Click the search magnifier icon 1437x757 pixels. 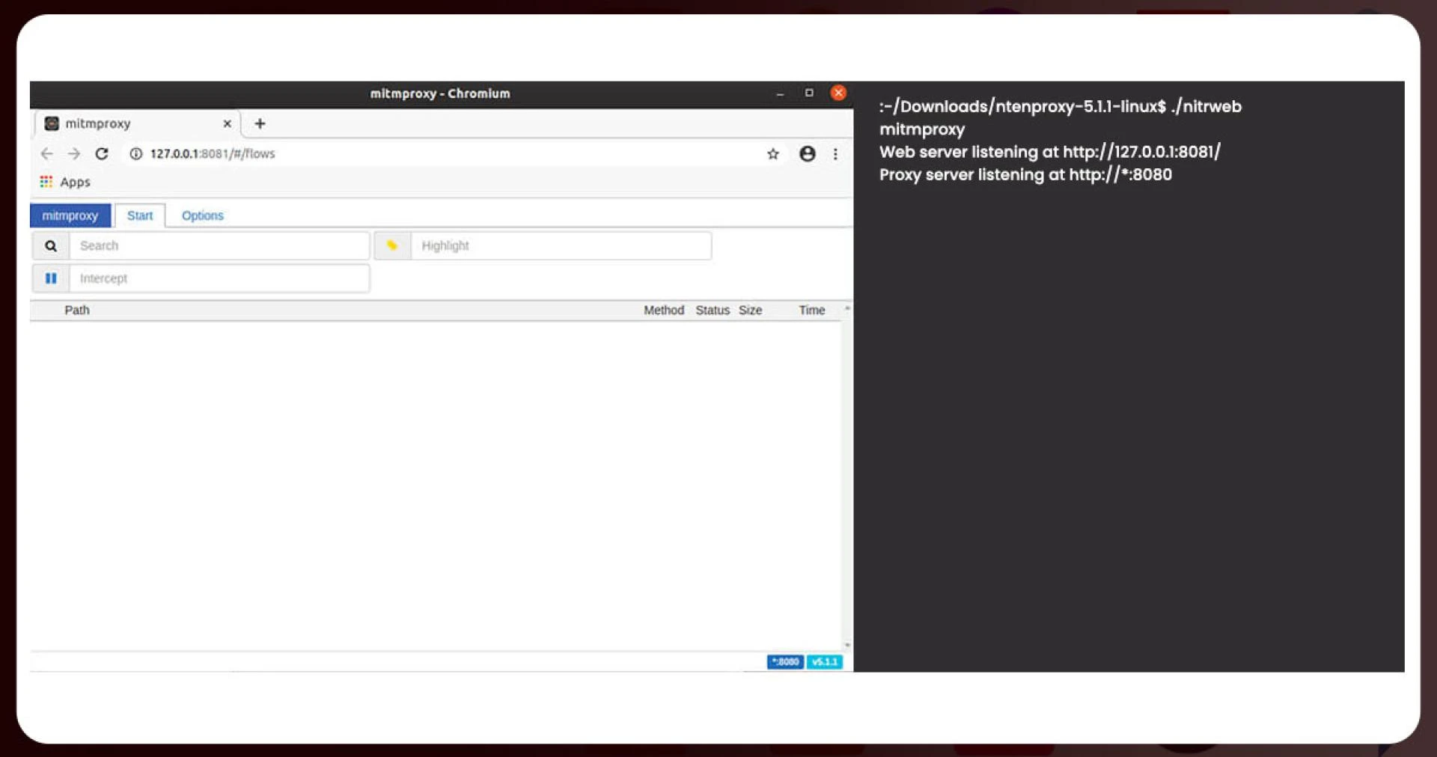coord(51,246)
